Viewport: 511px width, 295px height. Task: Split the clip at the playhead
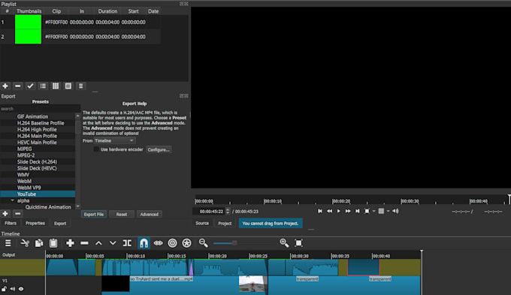(x=127, y=243)
